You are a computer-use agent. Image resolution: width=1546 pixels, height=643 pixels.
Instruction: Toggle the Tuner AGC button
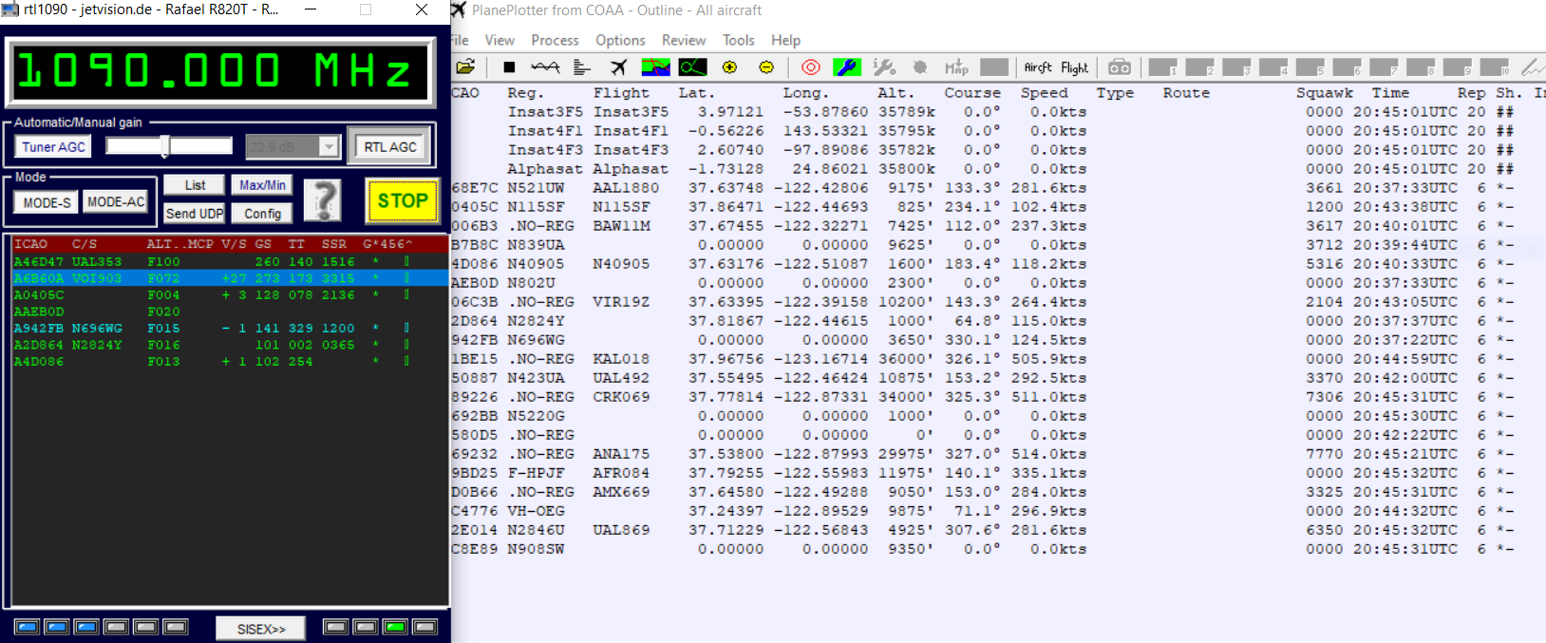click(x=53, y=147)
